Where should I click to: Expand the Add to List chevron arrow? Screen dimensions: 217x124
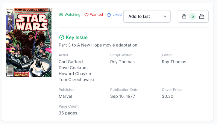pos(165,17)
